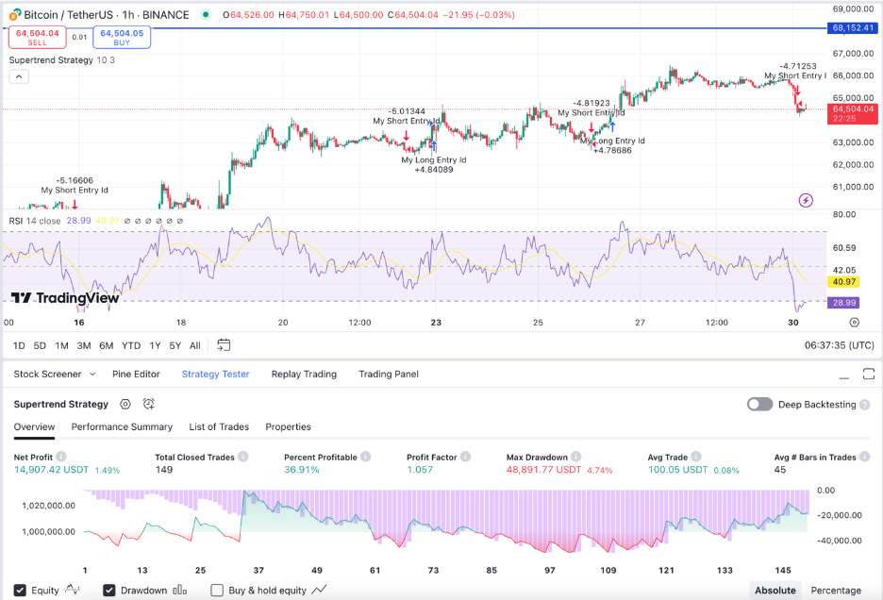Select Percentage display mode

836,591
